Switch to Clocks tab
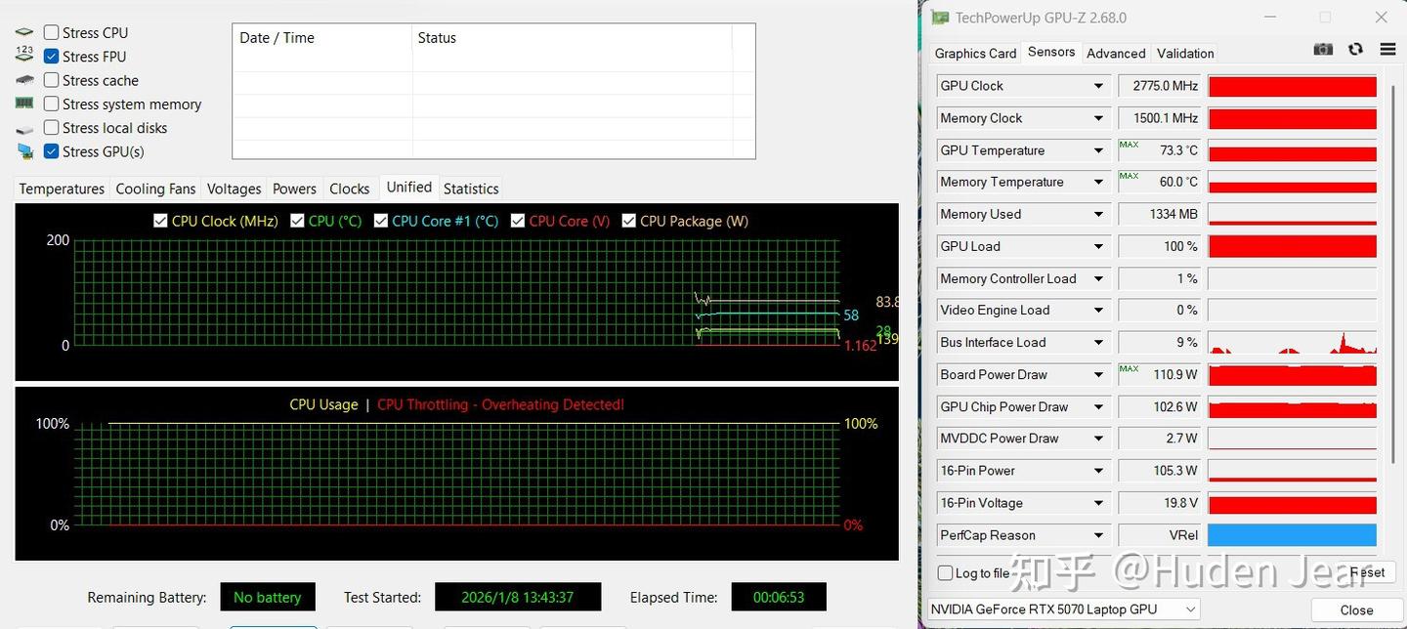The image size is (1407, 629). pos(349,189)
